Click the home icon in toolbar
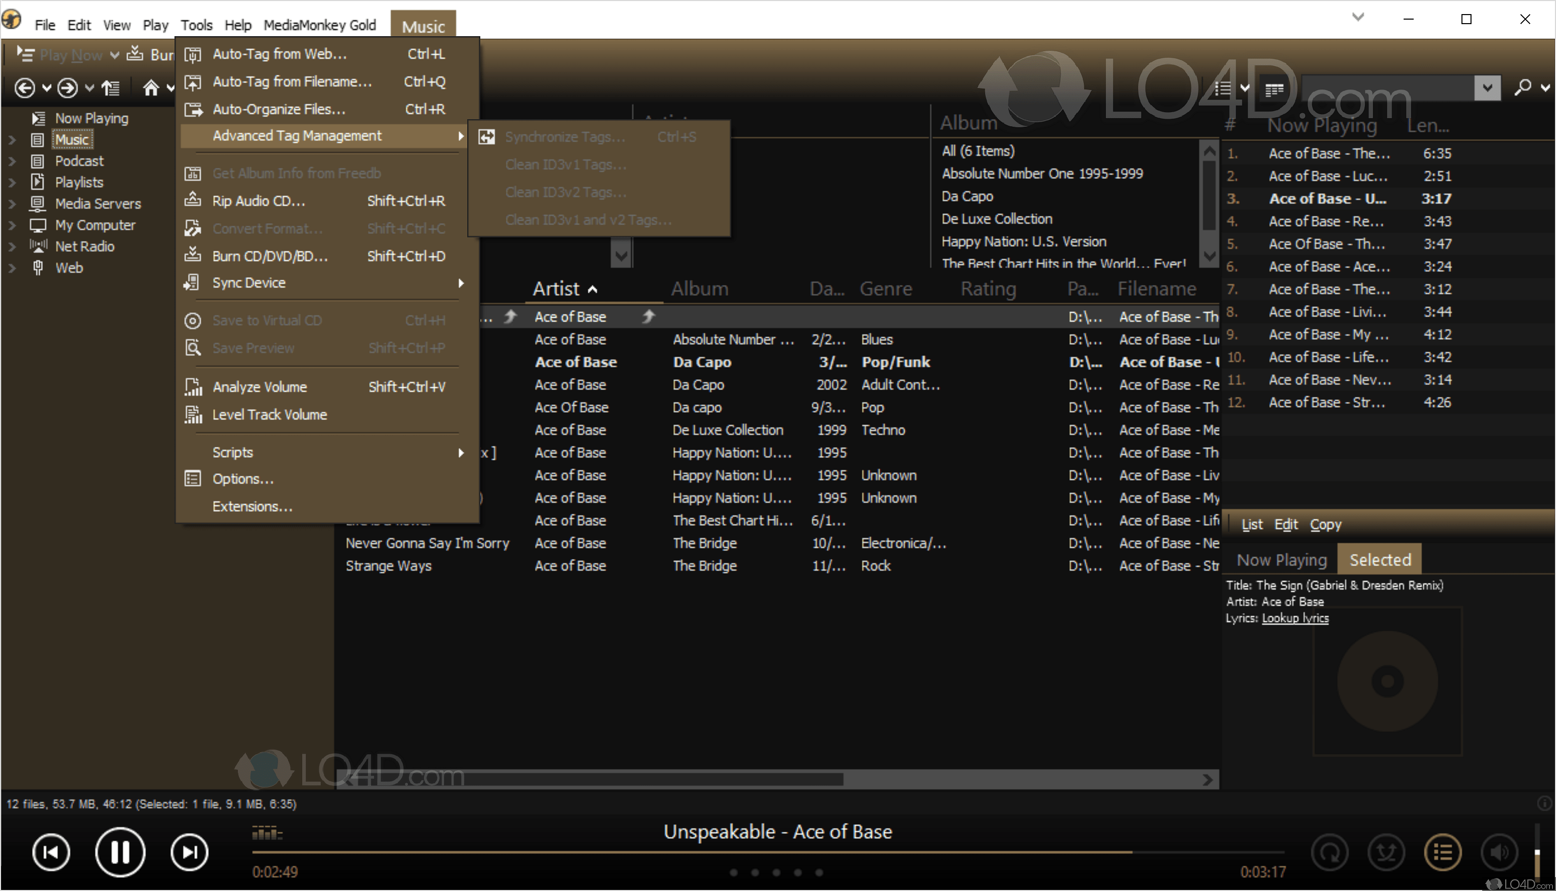 150,88
